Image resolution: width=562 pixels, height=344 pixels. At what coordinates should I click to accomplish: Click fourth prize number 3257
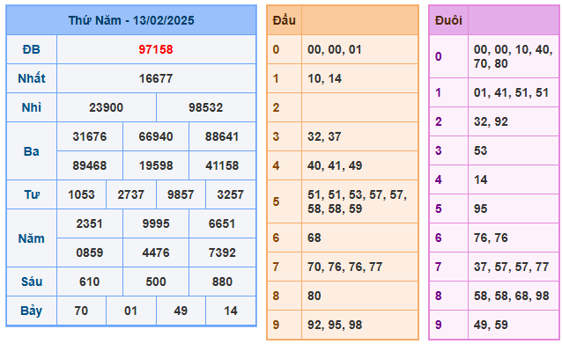click(231, 194)
